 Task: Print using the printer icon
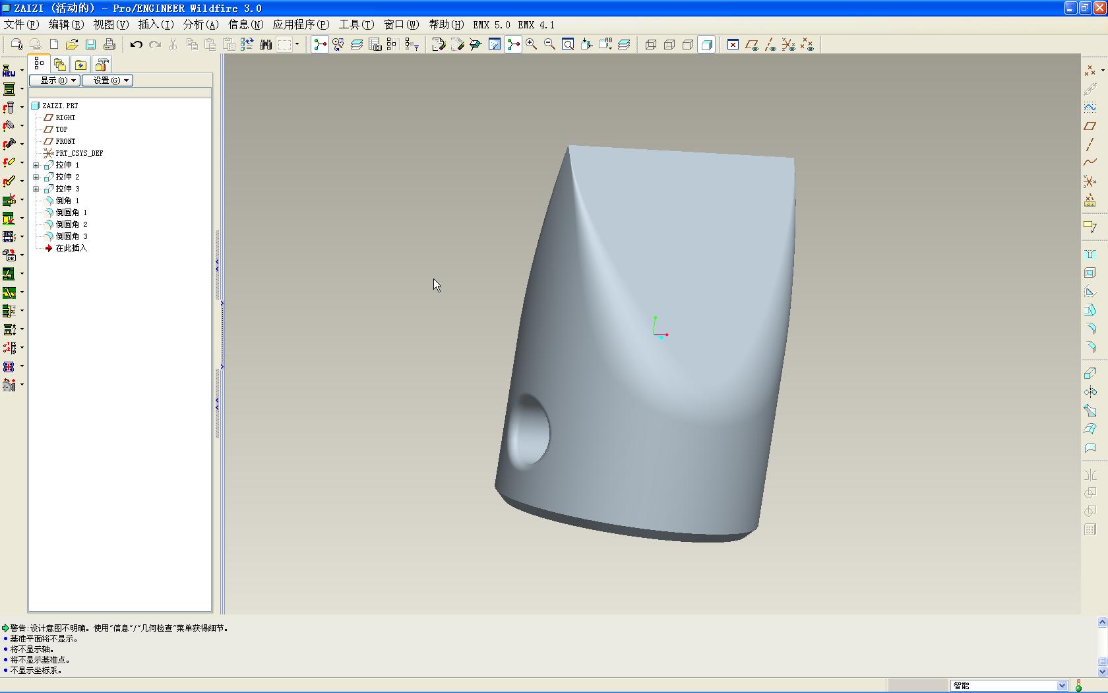[x=109, y=44]
